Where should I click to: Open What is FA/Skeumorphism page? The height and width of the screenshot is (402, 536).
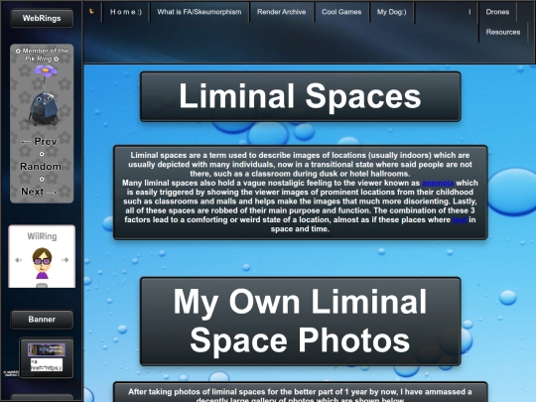click(200, 12)
